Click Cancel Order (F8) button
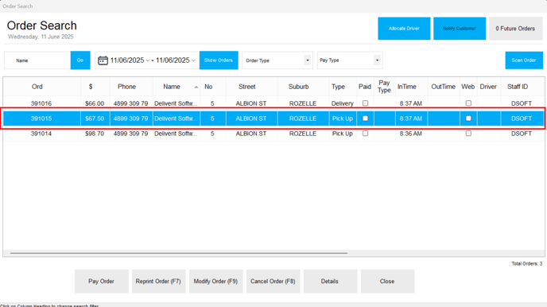Image resolution: width=547 pixels, height=307 pixels. coord(273,282)
